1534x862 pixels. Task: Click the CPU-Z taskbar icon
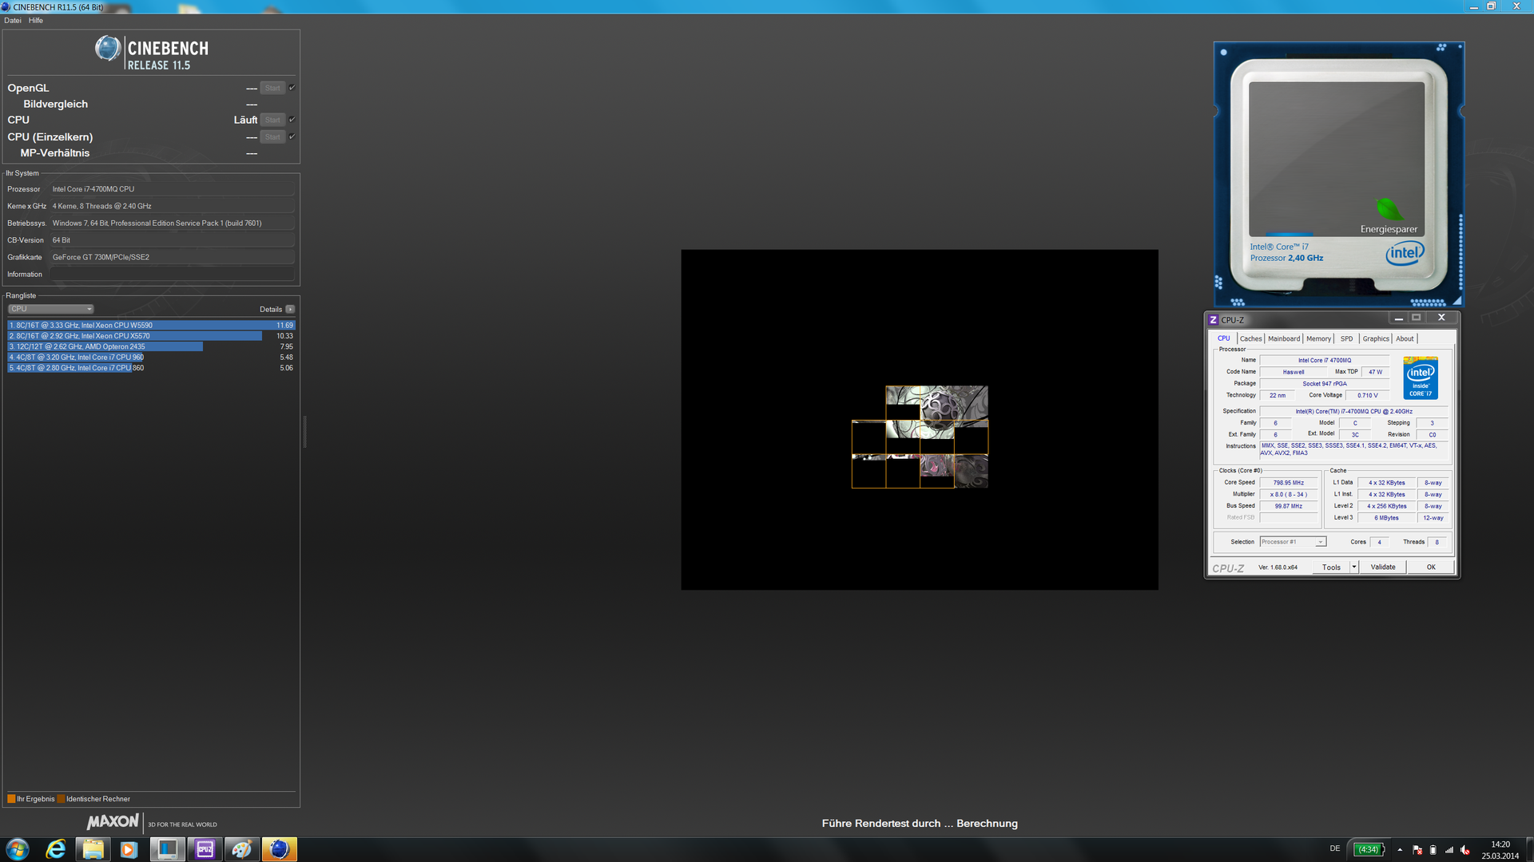[205, 849]
